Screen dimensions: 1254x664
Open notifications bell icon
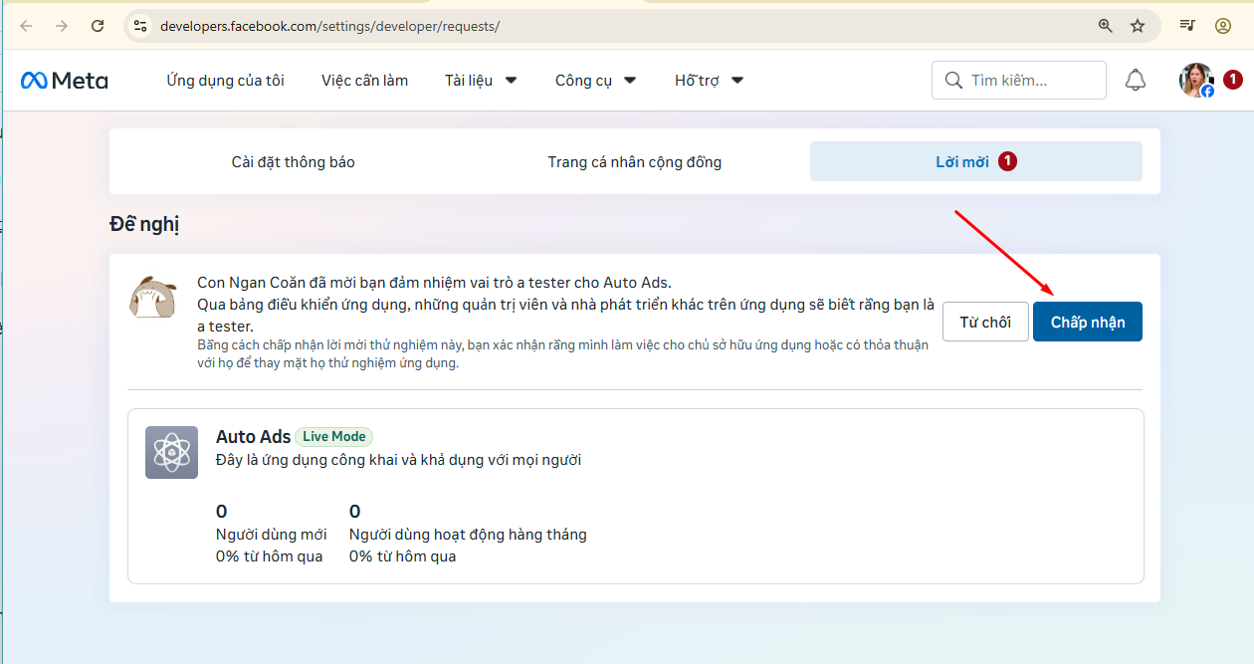click(1136, 81)
